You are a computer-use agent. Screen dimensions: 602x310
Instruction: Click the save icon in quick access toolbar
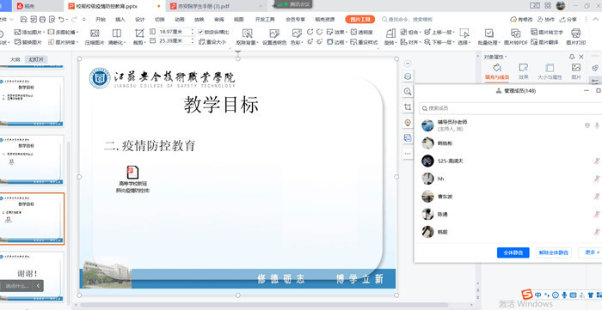[24, 19]
